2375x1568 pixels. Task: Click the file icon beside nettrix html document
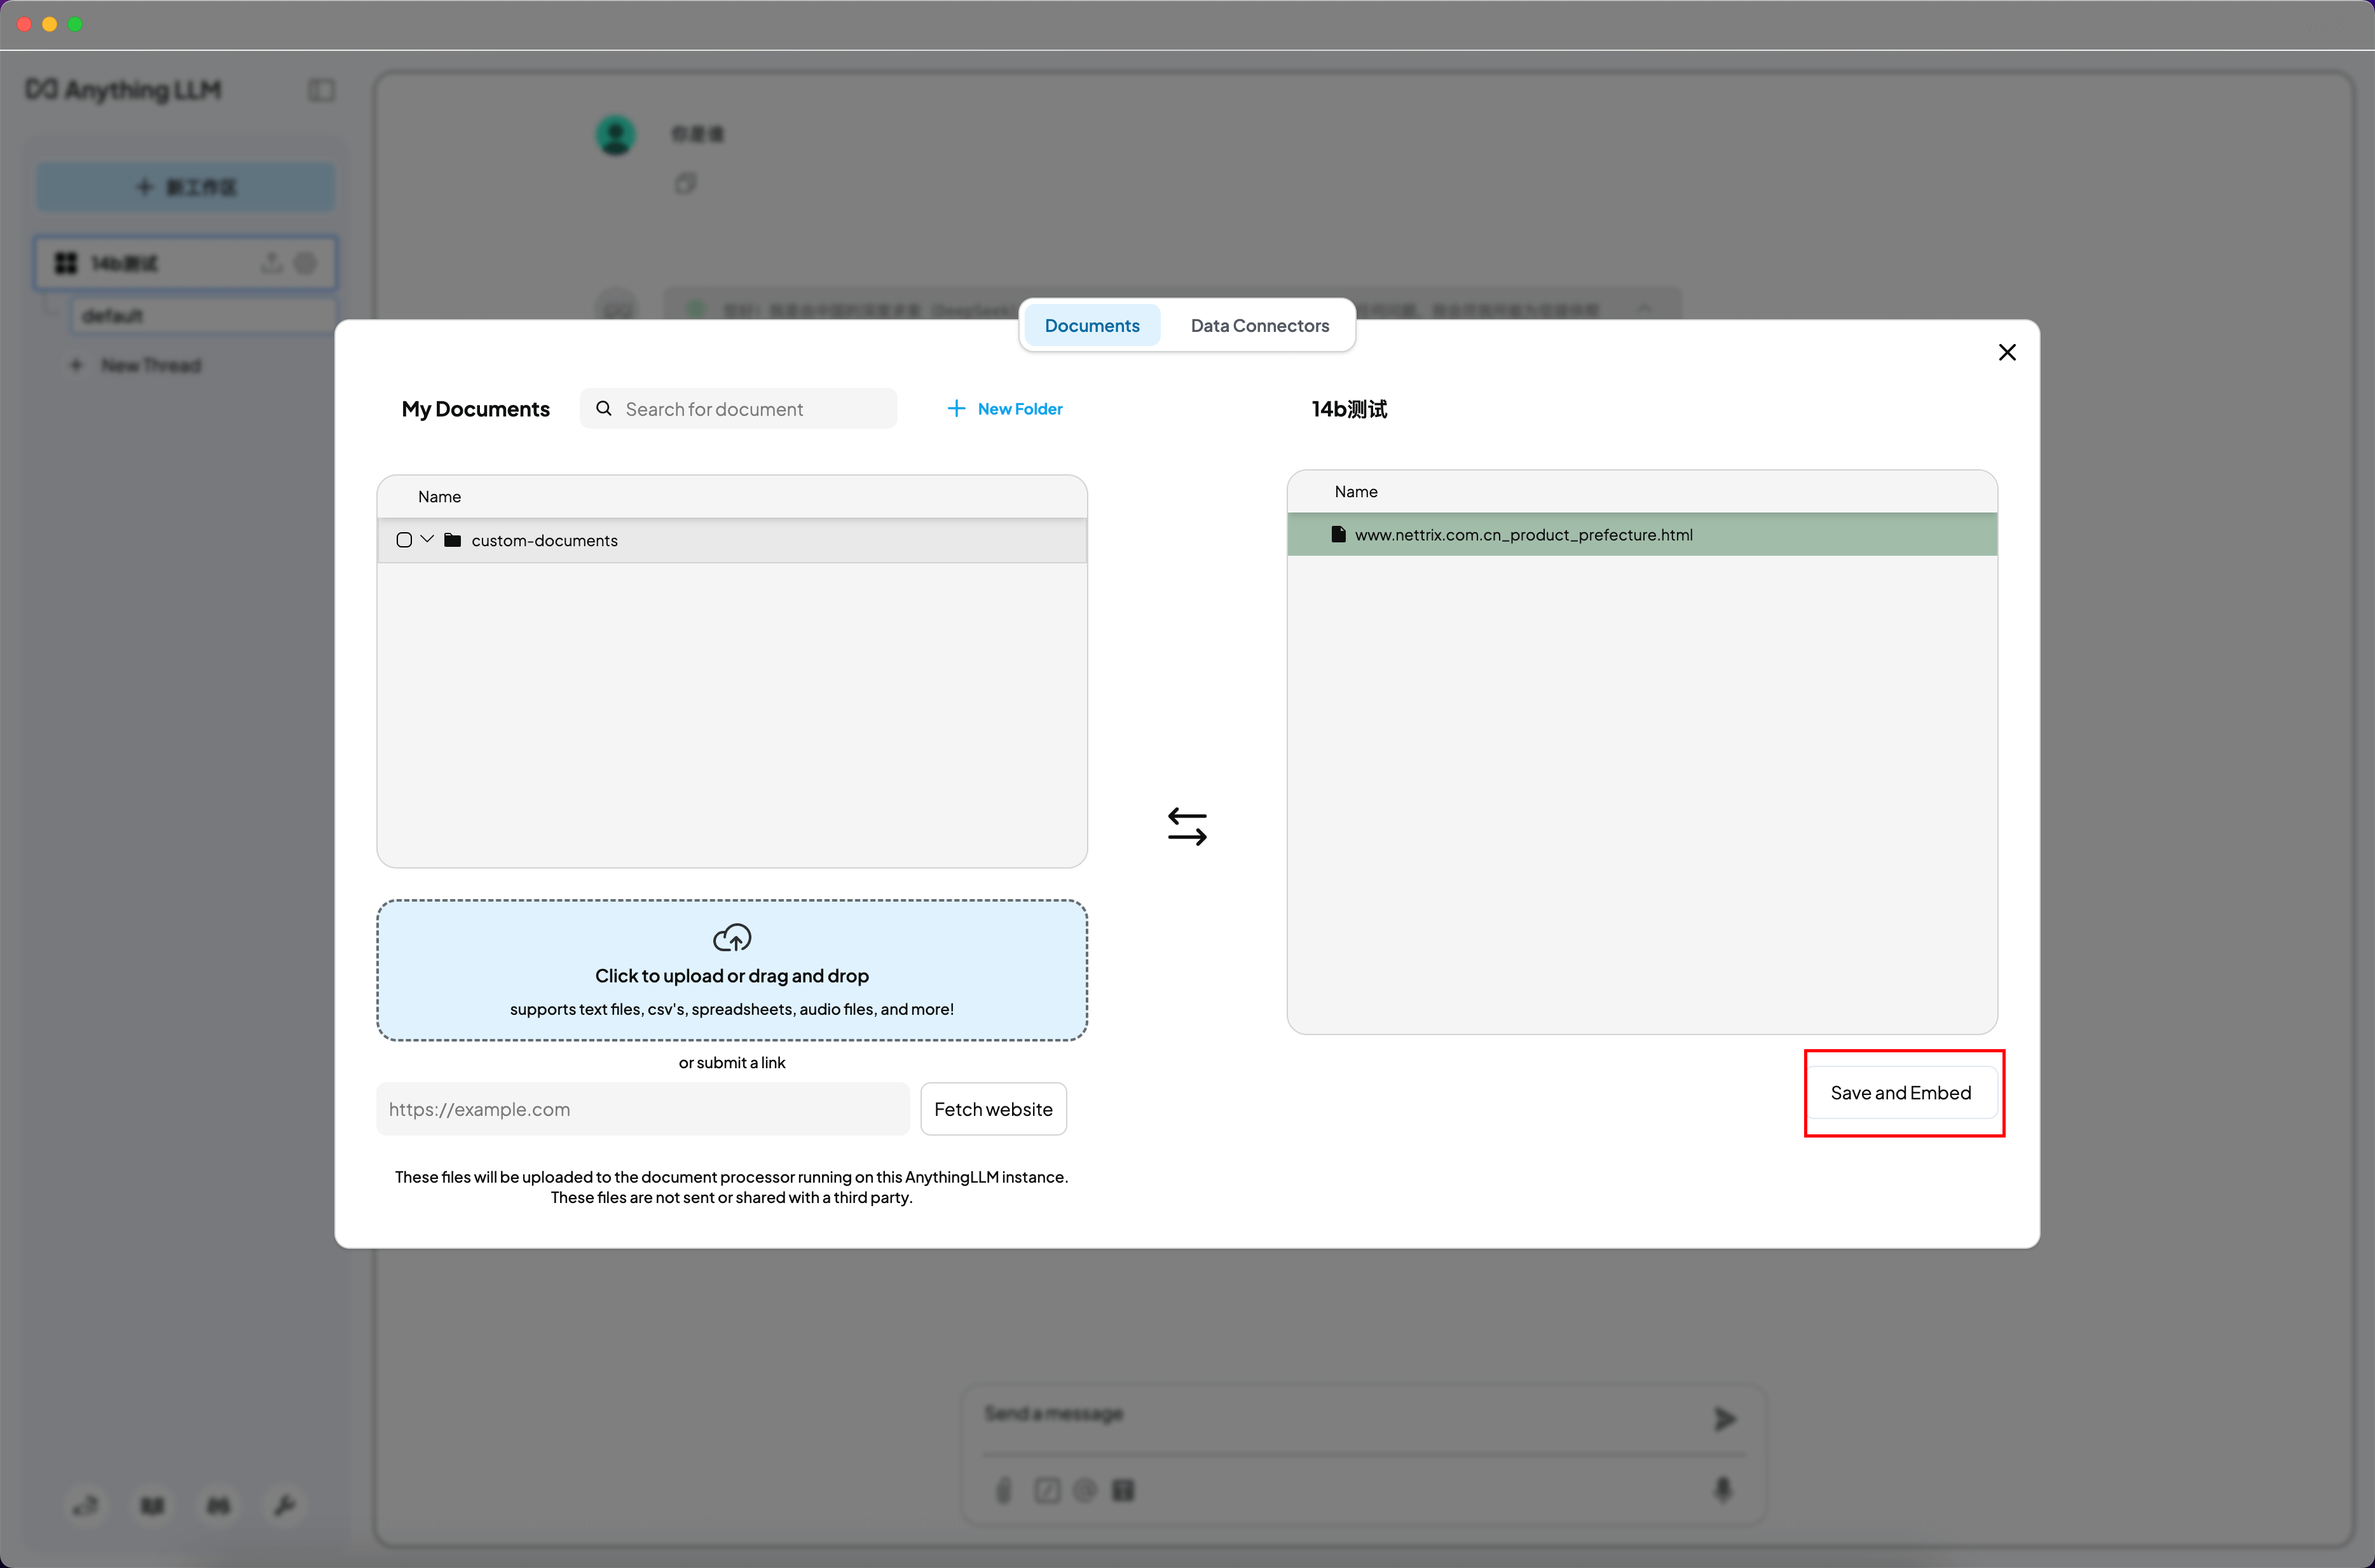click(x=1338, y=534)
